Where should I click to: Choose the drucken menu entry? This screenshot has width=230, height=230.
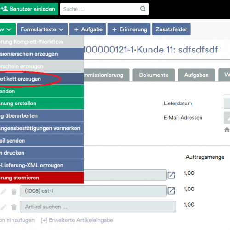(x=42, y=153)
